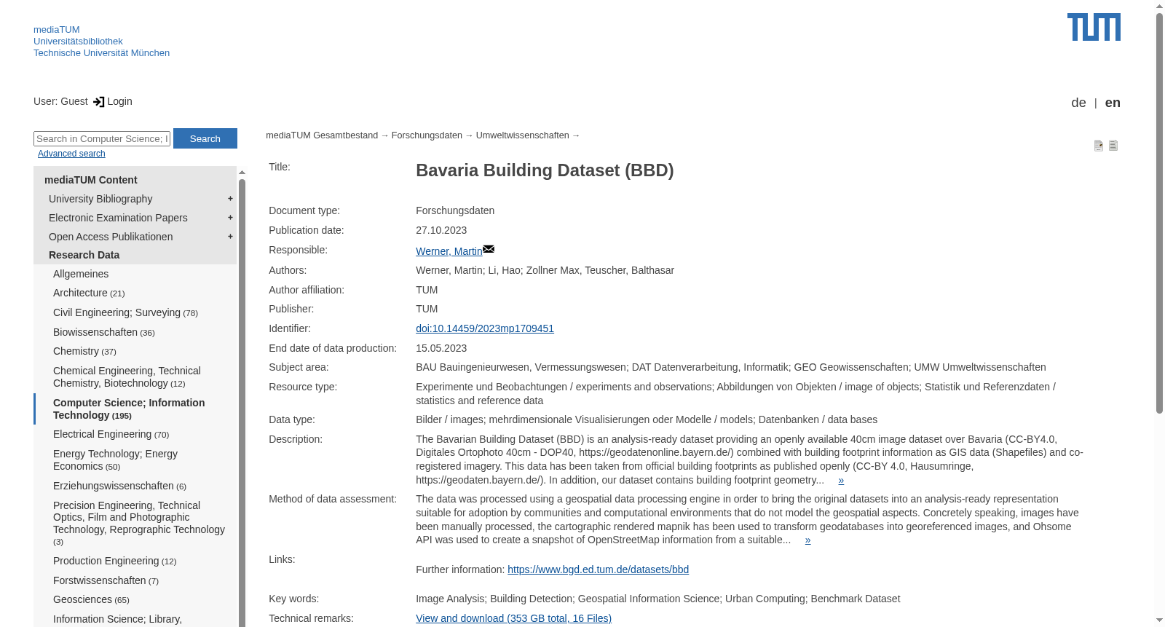Open the Architecture (21) category
The width and height of the screenshot is (1165, 627).
click(89, 293)
